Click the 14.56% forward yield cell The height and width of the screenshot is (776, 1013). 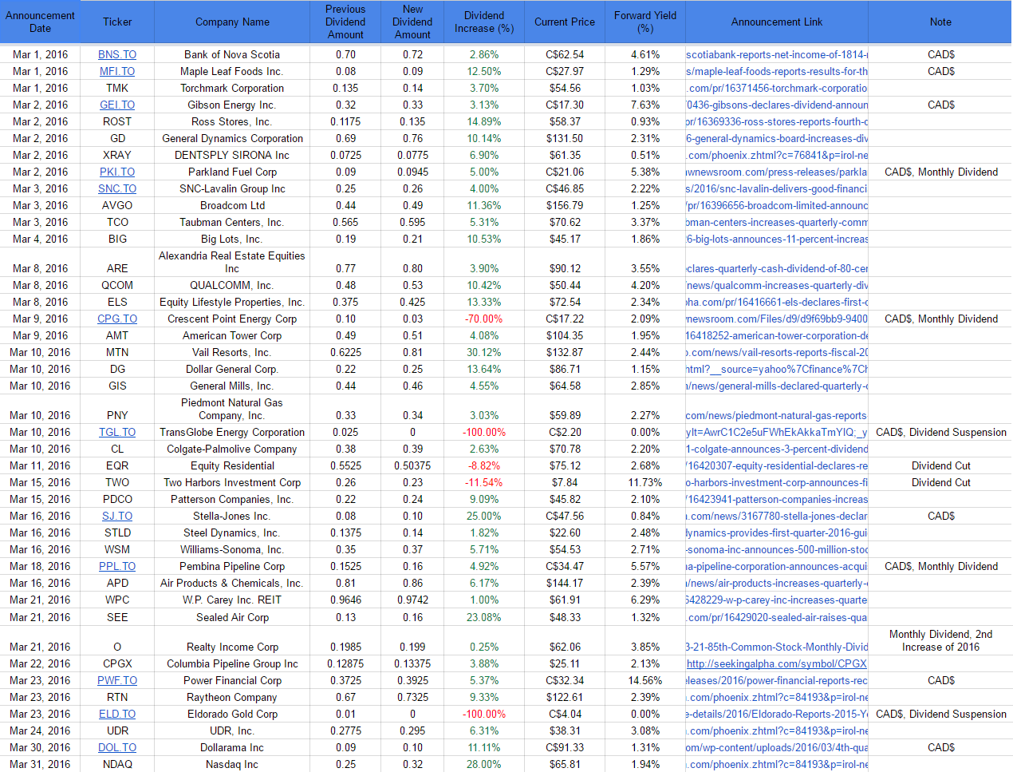[645, 680]
